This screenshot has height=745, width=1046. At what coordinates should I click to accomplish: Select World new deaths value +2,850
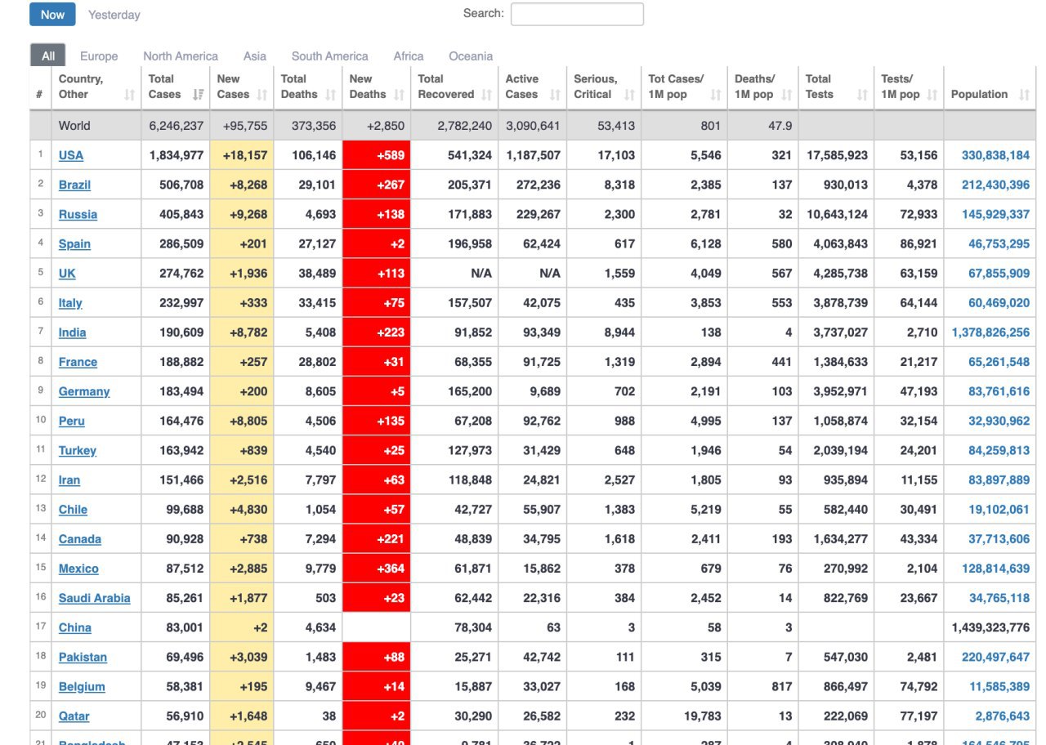pyautogui.click(x=384, y=126)
